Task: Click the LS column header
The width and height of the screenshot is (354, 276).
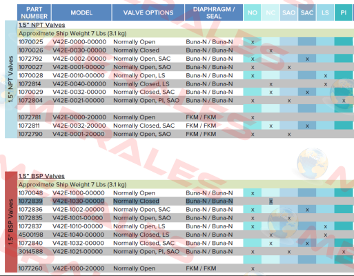Action: tap(325, 12)
